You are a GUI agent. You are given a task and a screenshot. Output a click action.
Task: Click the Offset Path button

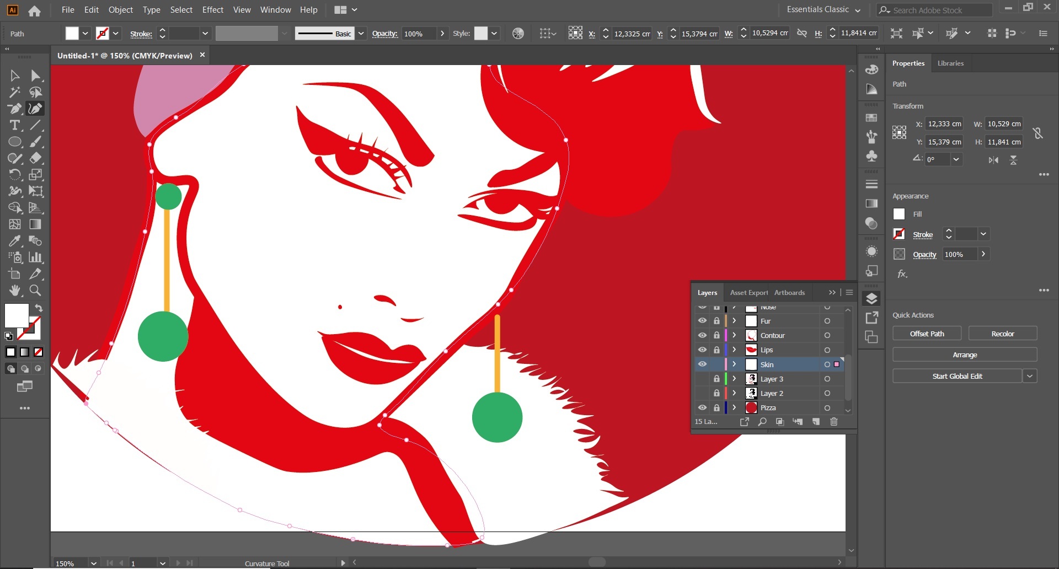[927, 334]
